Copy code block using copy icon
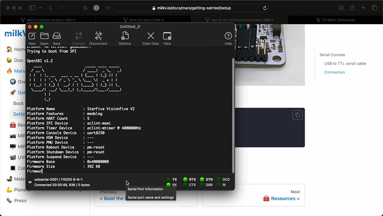This screenshot has height=216, width=383. pyautogui.click(x=298, y=115)
